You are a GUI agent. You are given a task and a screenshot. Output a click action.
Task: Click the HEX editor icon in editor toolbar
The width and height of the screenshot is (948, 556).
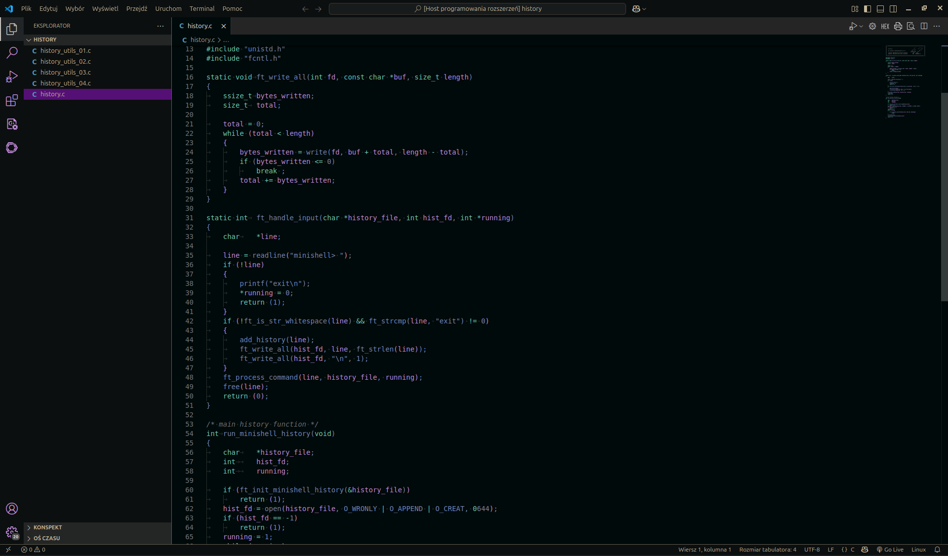click(885, 26)
